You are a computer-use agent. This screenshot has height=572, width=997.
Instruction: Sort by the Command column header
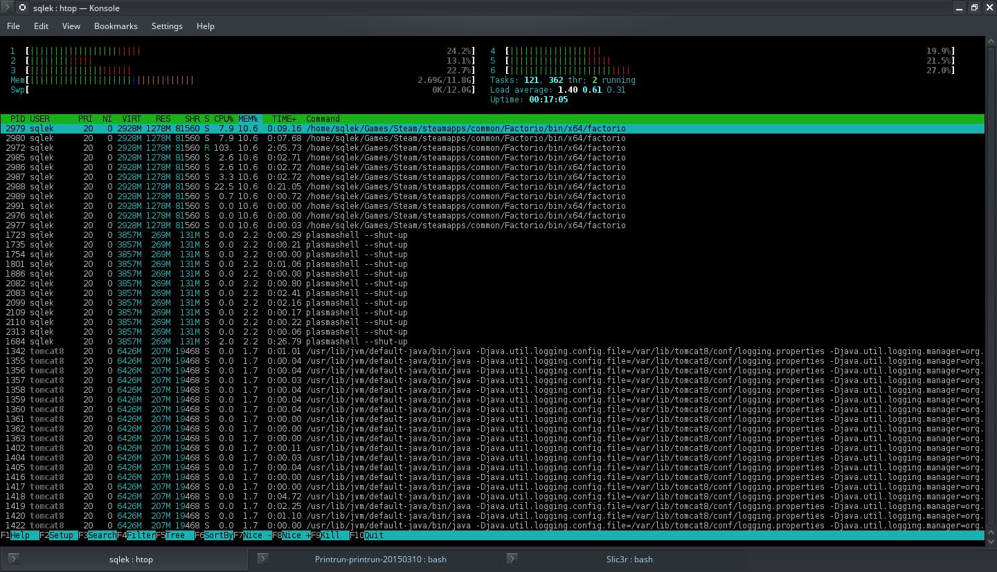[323, 119]
